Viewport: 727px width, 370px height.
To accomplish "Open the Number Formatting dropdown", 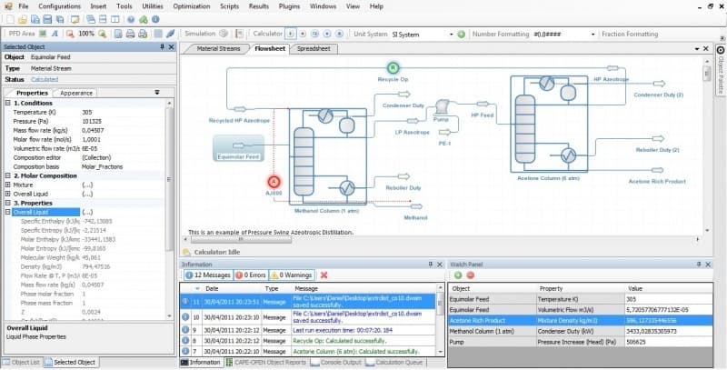I will click(592, 34).
